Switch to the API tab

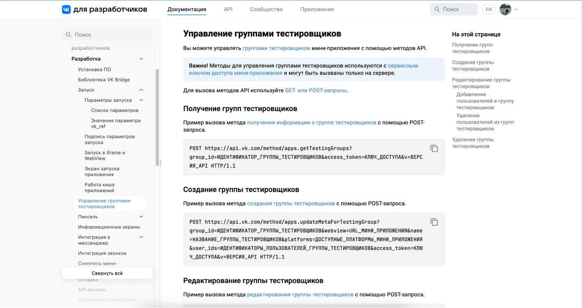click(x=228, y=9)
